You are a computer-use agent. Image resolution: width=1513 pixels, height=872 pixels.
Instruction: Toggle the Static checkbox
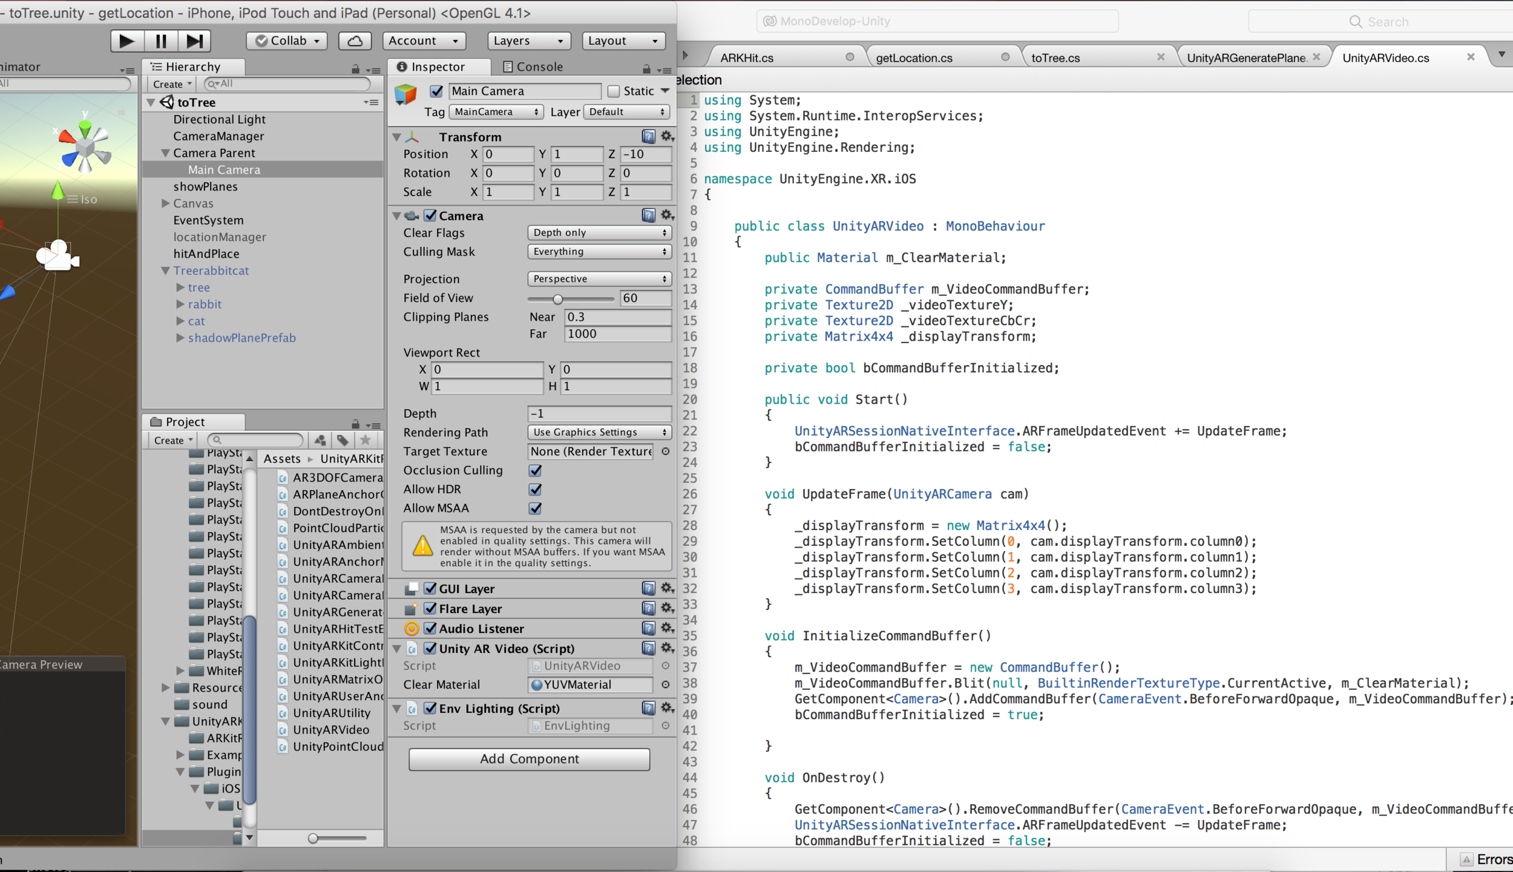(613, 91)
